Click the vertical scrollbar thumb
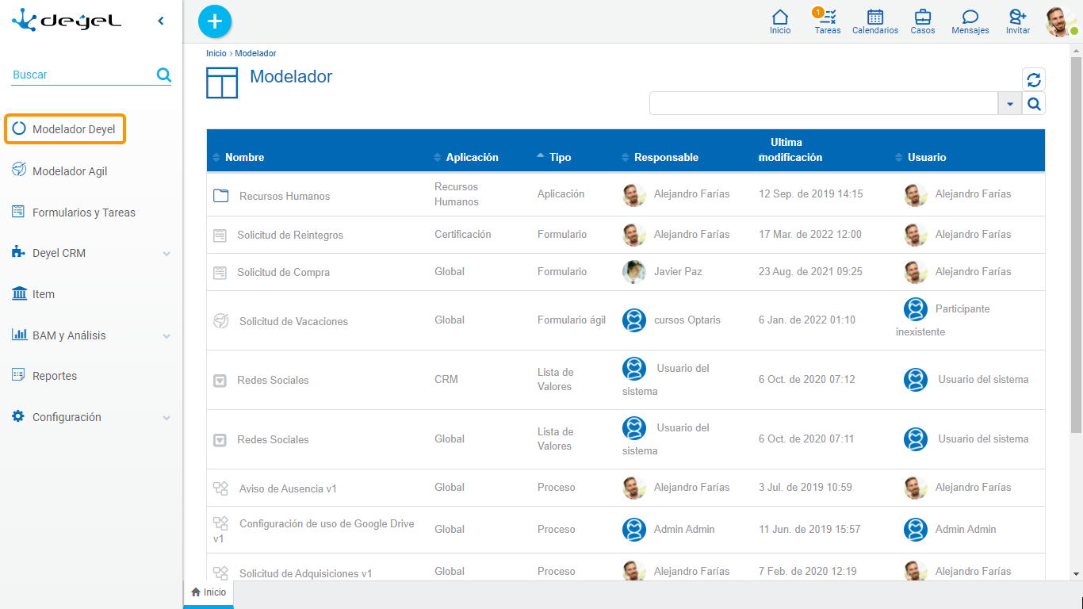The height and width of the screenshot is (609, 1083). point(1076,244)
